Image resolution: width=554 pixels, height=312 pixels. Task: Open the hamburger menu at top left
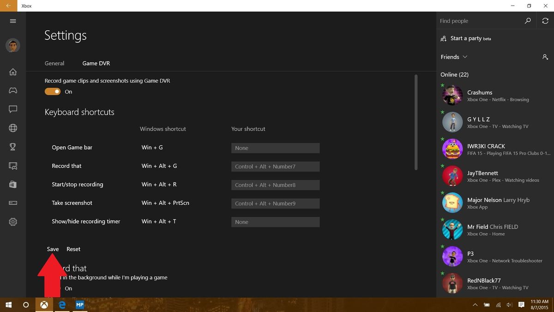12,21
